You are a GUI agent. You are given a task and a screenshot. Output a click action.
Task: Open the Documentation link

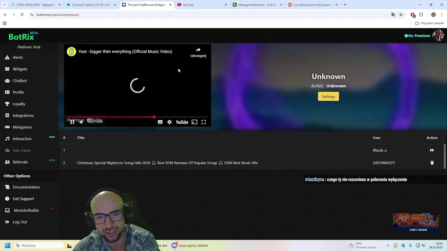(26, 187)
